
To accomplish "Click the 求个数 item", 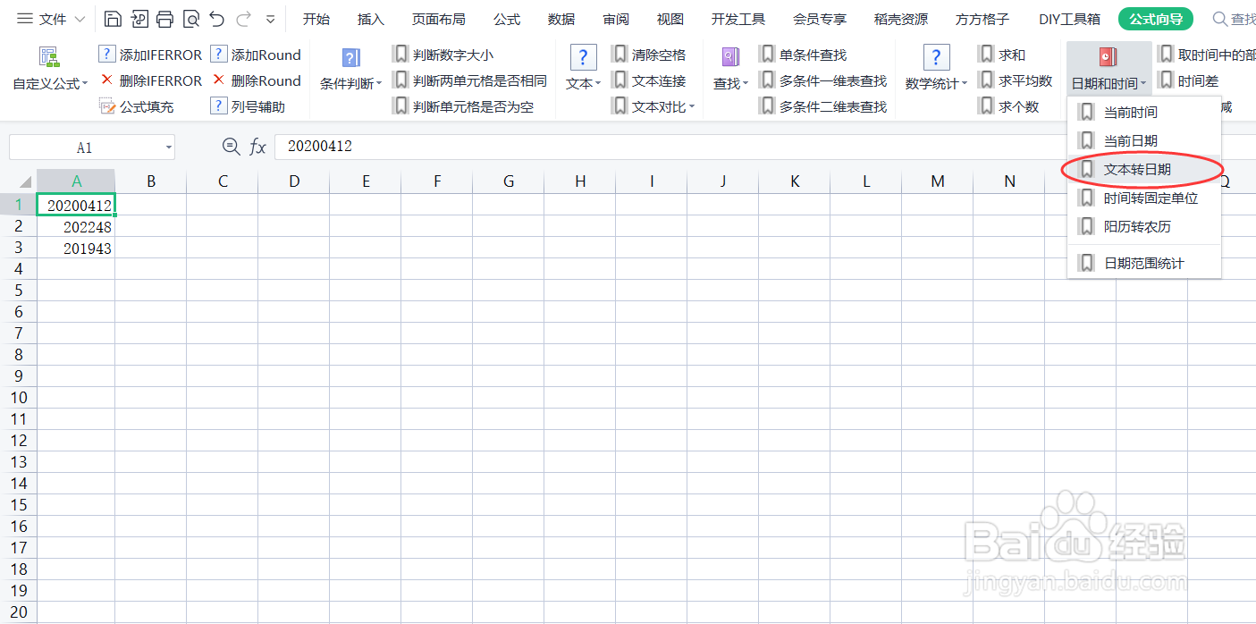I will coord(1009,106).
